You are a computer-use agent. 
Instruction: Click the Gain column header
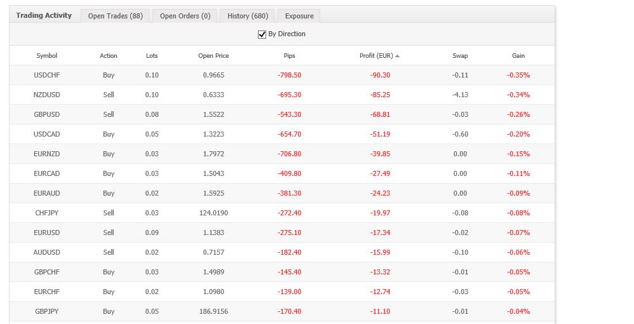(x=518, y=56)
